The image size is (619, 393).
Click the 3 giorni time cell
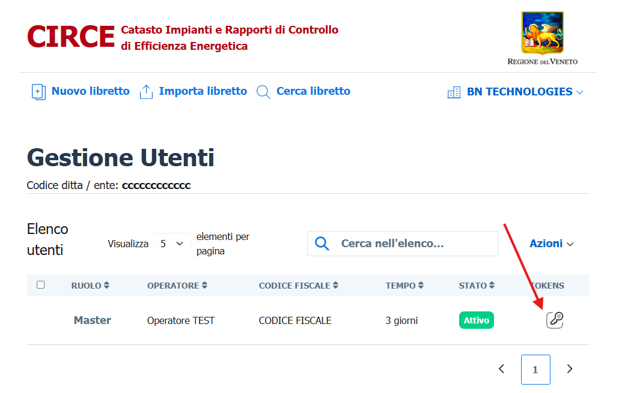[401, 320]
